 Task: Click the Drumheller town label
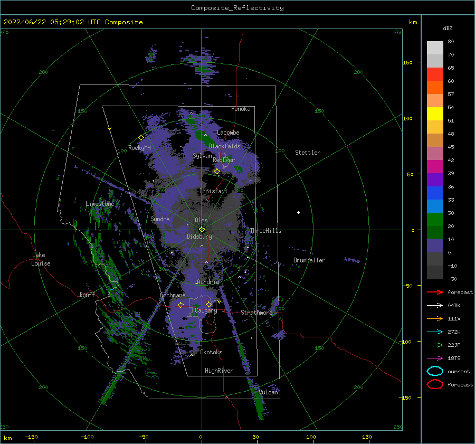309,260
